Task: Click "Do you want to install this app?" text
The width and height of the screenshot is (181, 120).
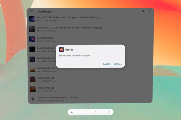Action: (x=75, y=55)
